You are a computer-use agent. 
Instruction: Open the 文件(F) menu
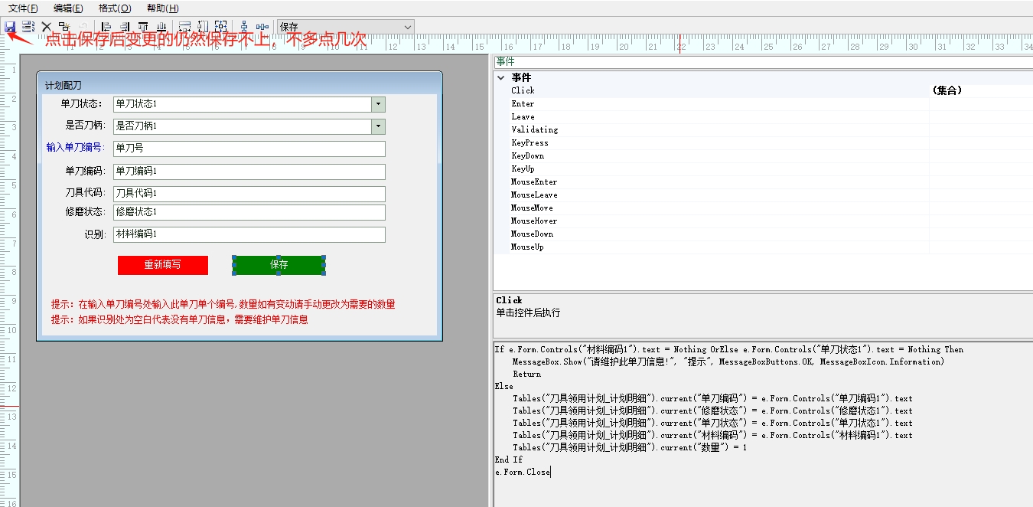[x=23, y=8]
